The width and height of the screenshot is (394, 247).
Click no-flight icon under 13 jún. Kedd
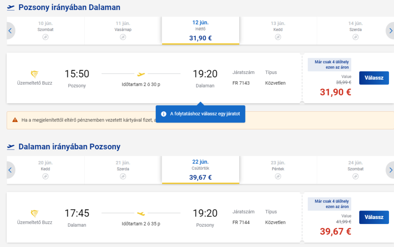[x=278, y=37]
